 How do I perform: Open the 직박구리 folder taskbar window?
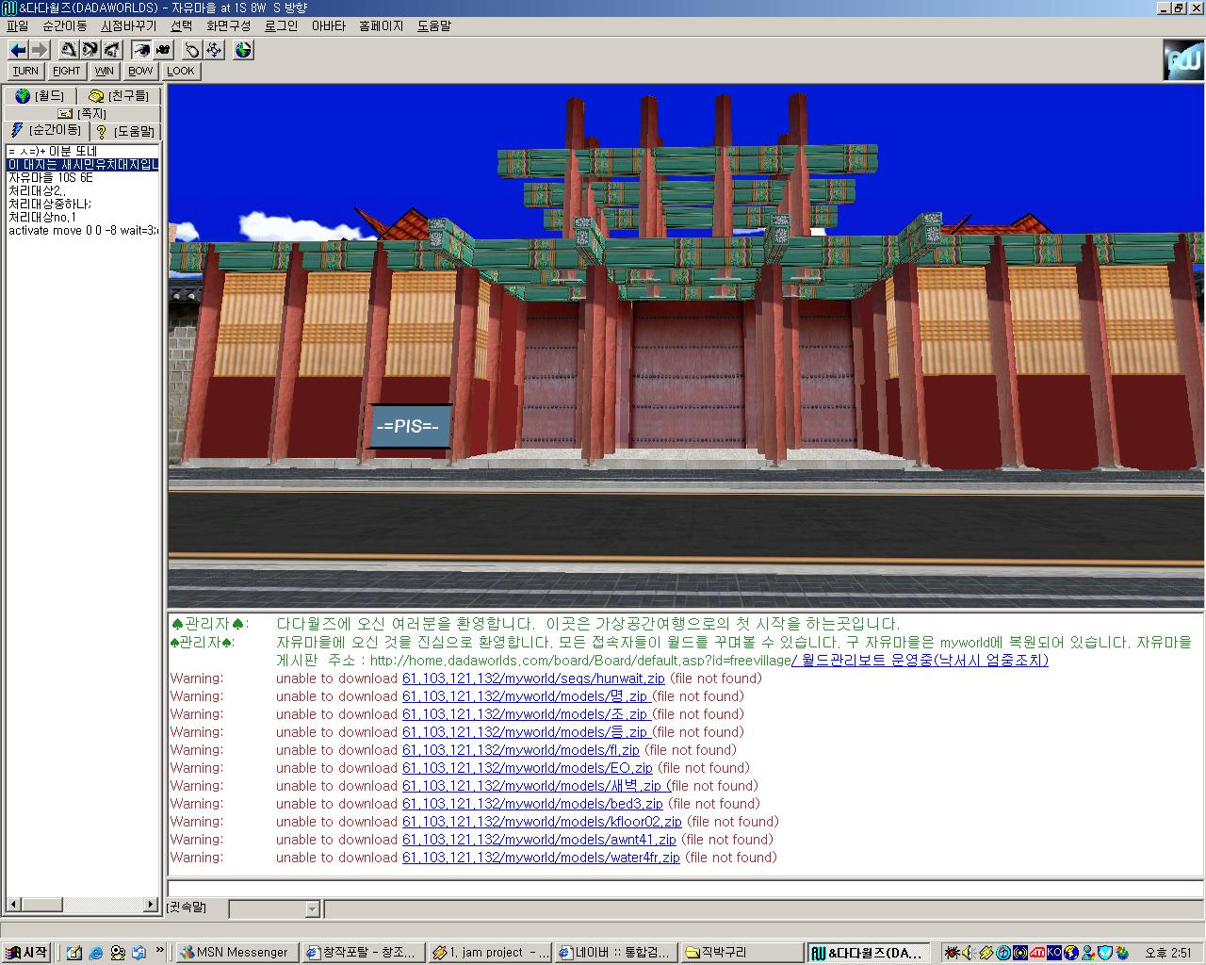click(x=743, y=953)
